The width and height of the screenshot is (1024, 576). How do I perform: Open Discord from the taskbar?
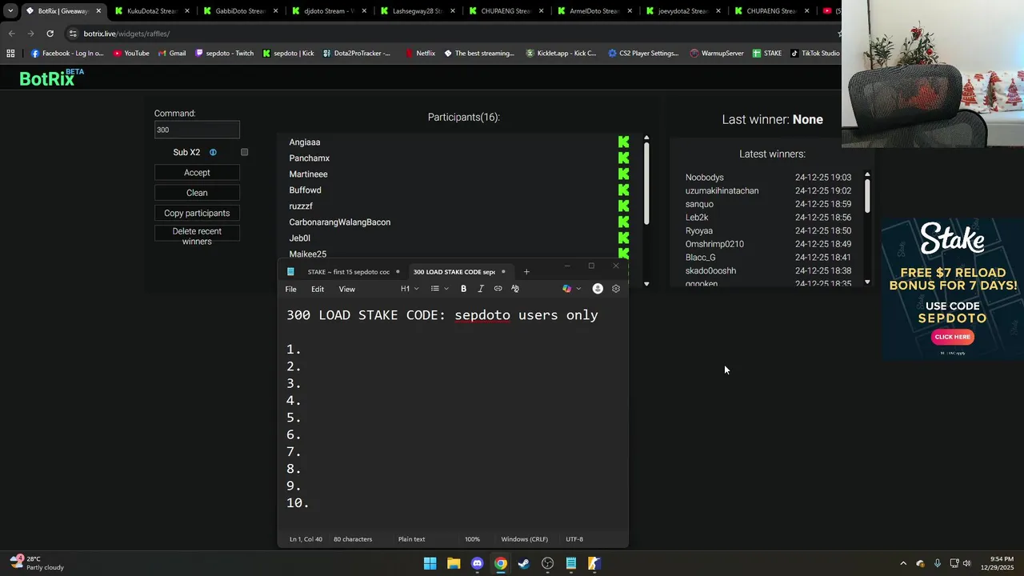pos(478,563)
